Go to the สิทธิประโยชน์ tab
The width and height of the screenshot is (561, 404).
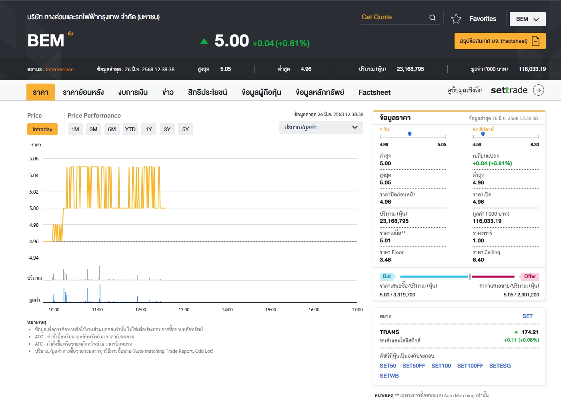click(x=207, y=92)
